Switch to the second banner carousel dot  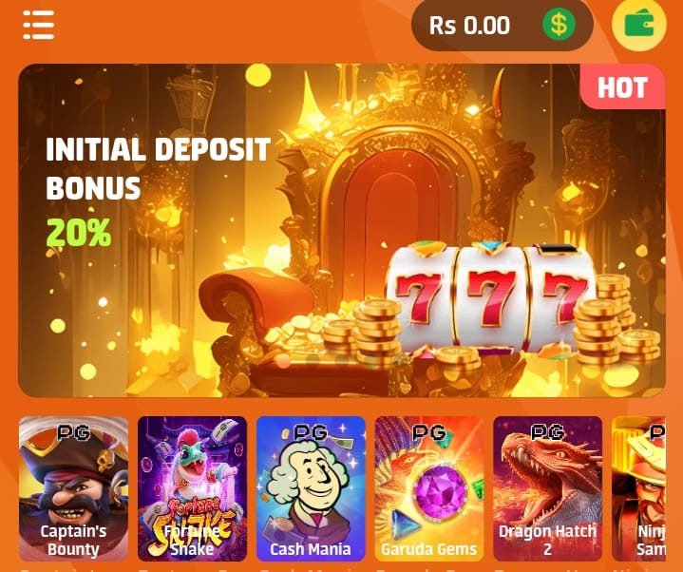[313, 360]
